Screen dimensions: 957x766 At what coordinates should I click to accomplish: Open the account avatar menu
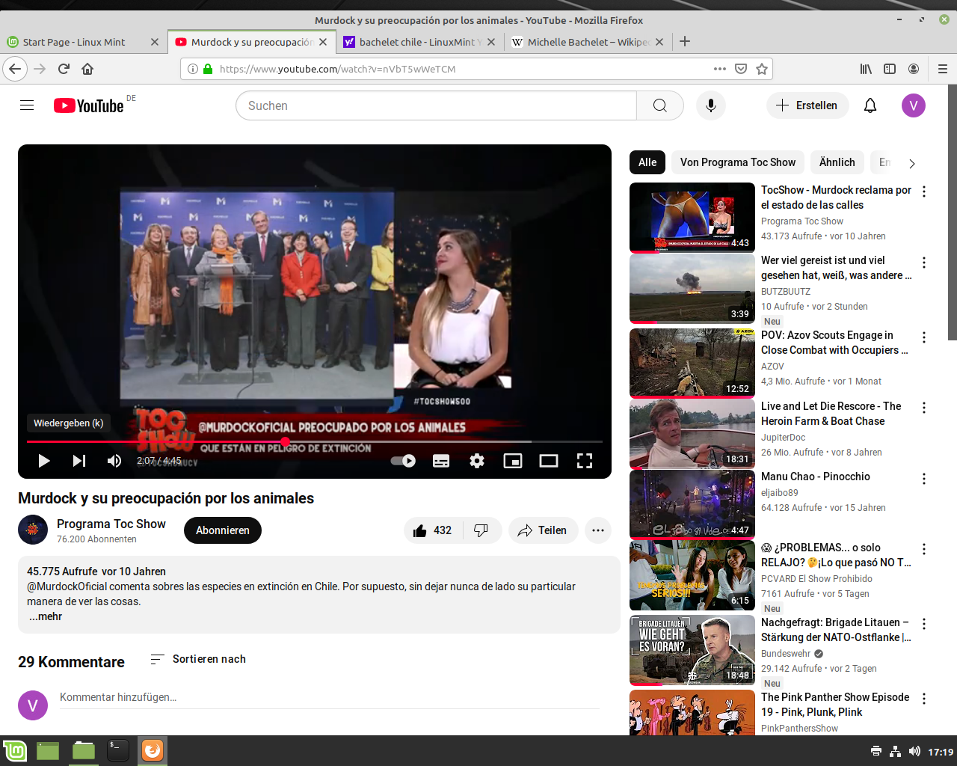tap(914, 105)
